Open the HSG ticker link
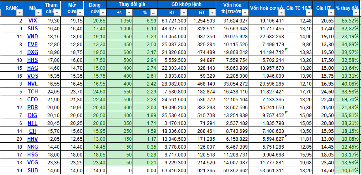 [33, 155]
